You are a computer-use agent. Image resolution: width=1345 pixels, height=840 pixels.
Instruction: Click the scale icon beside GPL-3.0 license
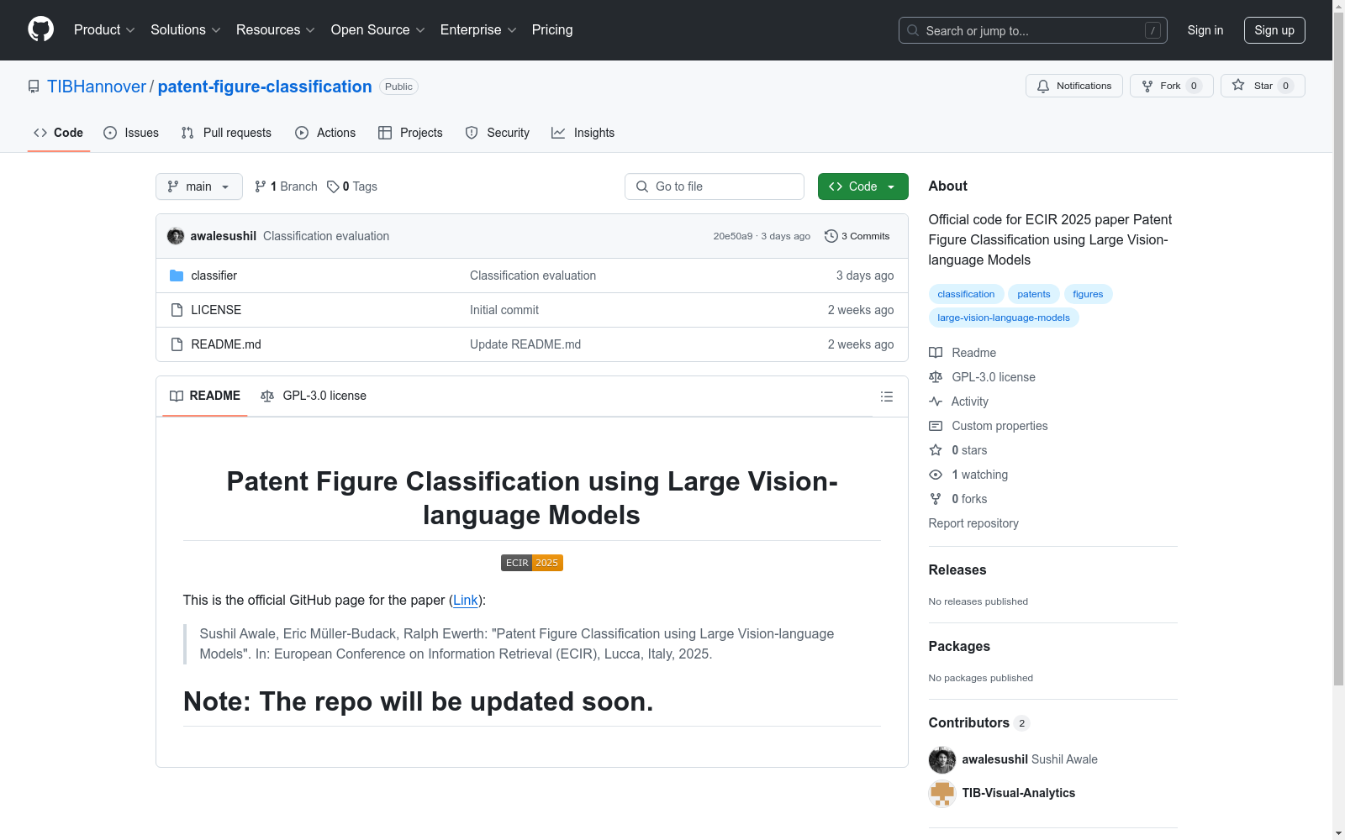[936, 377]
